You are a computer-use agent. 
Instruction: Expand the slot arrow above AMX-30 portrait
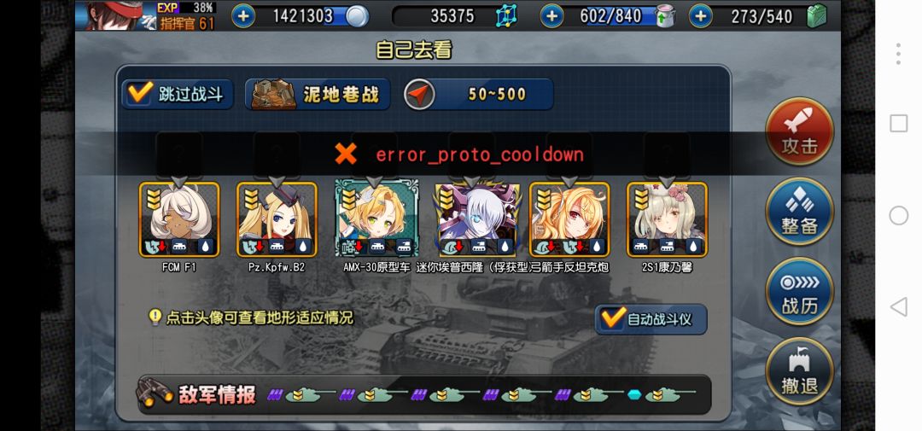(x=375, y=181)
